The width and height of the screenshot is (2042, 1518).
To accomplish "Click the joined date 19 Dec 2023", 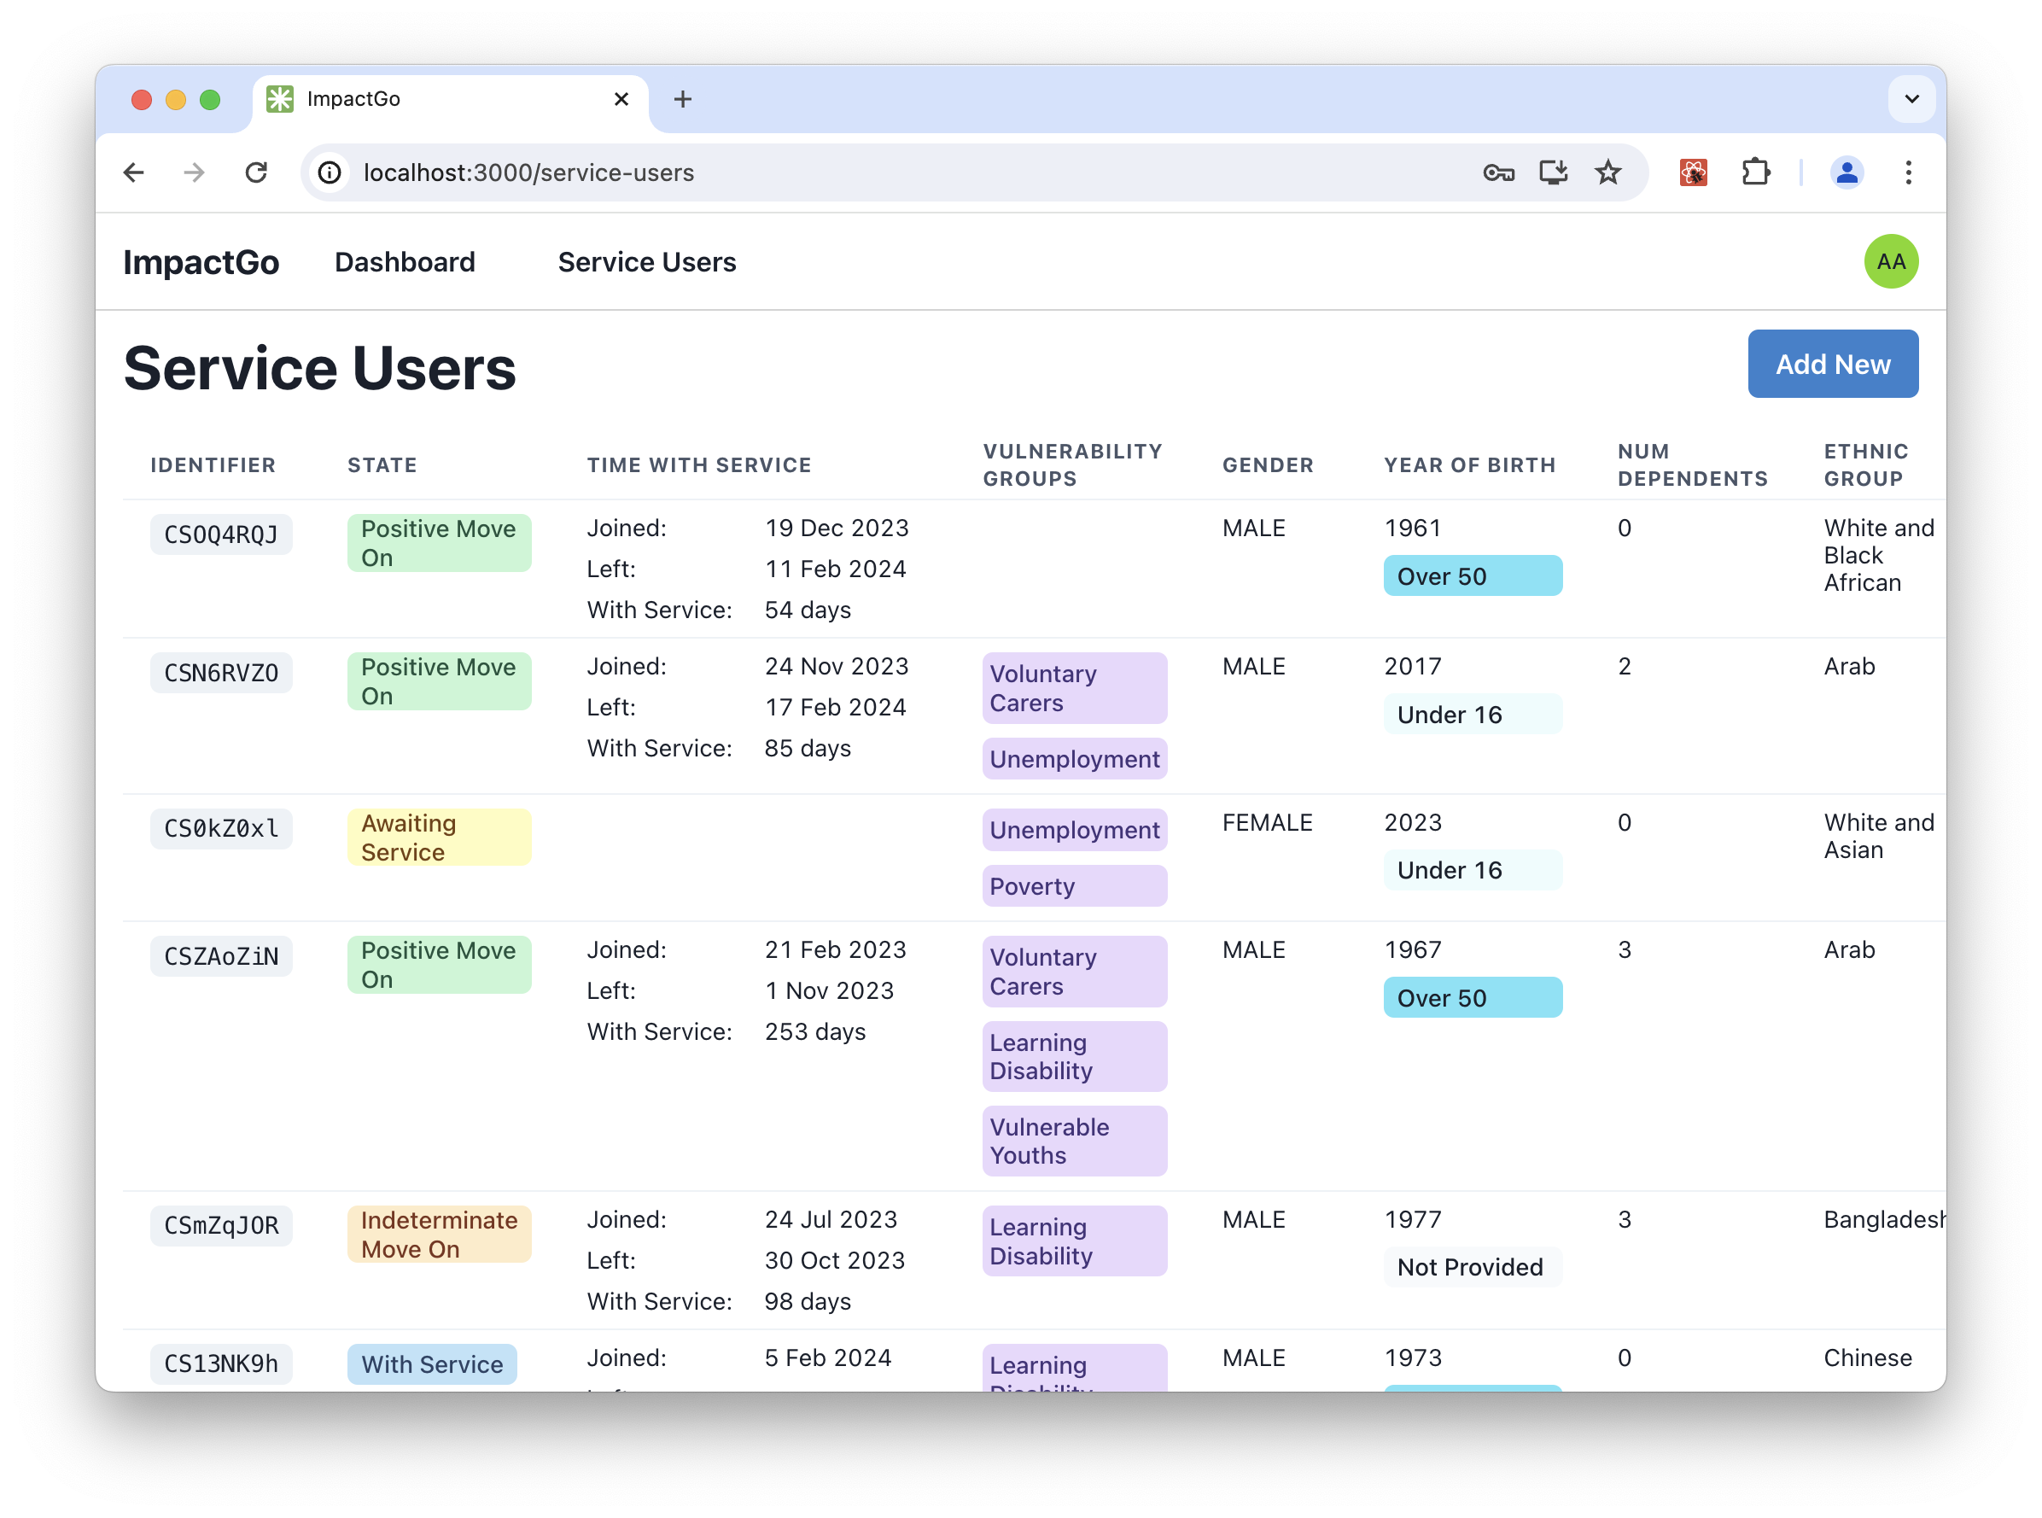I will pyautogui.click(x=837, y=529).
